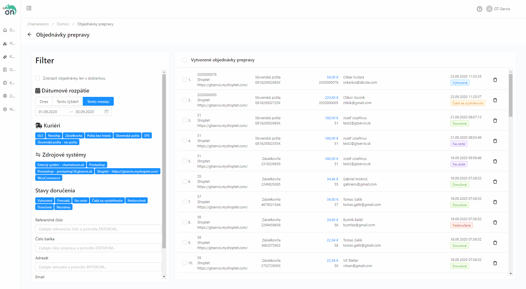Delete order 7 with trash icon
Viewport: 526px width, 289px height.
495,202
